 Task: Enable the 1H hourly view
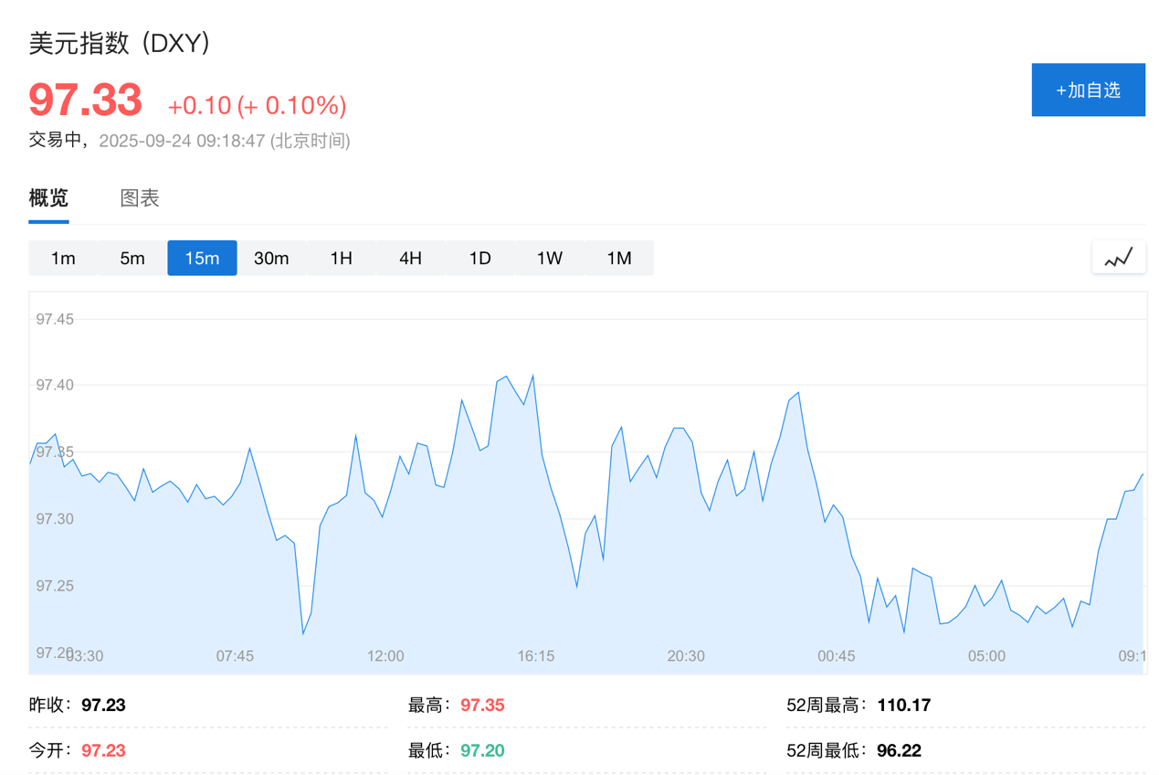coord(341,258)
